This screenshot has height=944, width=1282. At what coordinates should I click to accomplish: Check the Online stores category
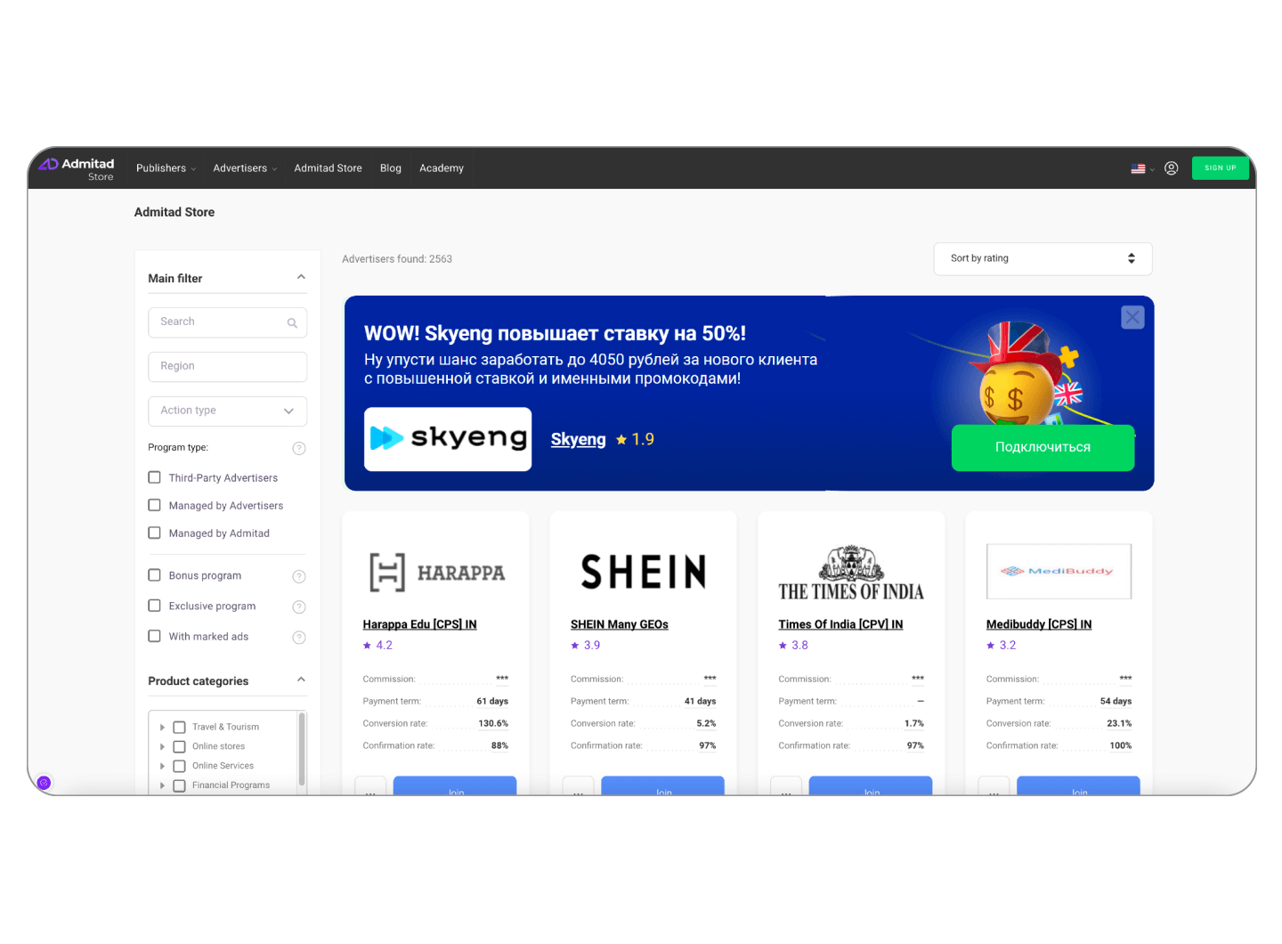coord(179,747)
